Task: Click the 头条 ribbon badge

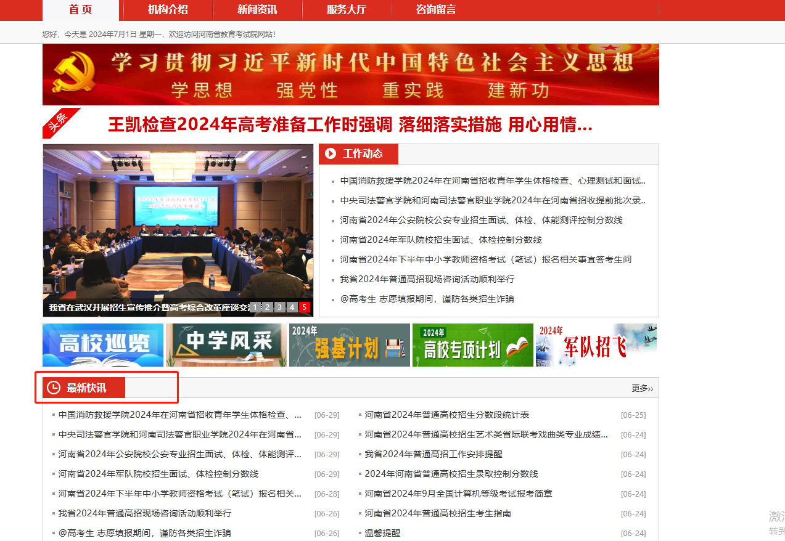Action: (x=60, y=123)
